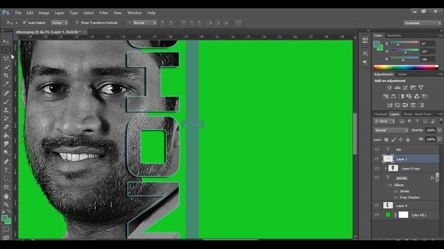444x249 pixels.
Task: Click the G value input field
Action: (x=427, y=51)
